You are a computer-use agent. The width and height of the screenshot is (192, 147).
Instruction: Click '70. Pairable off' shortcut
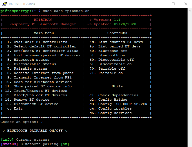point(107,69)
